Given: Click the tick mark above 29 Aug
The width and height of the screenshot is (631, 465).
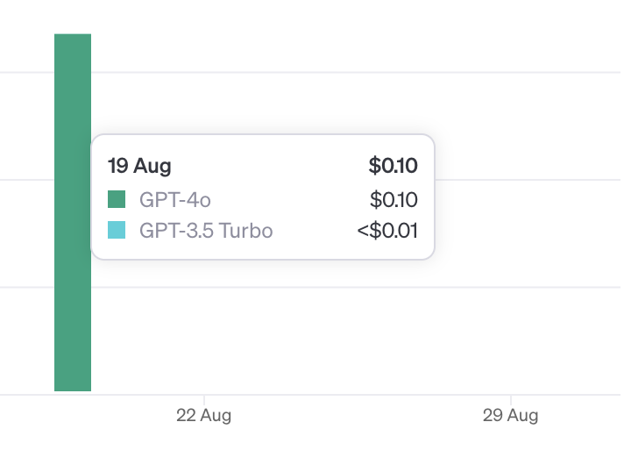Looking at the screenshot, I should point(511,400).
